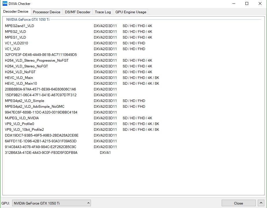Click the Close button

point(238,203)
